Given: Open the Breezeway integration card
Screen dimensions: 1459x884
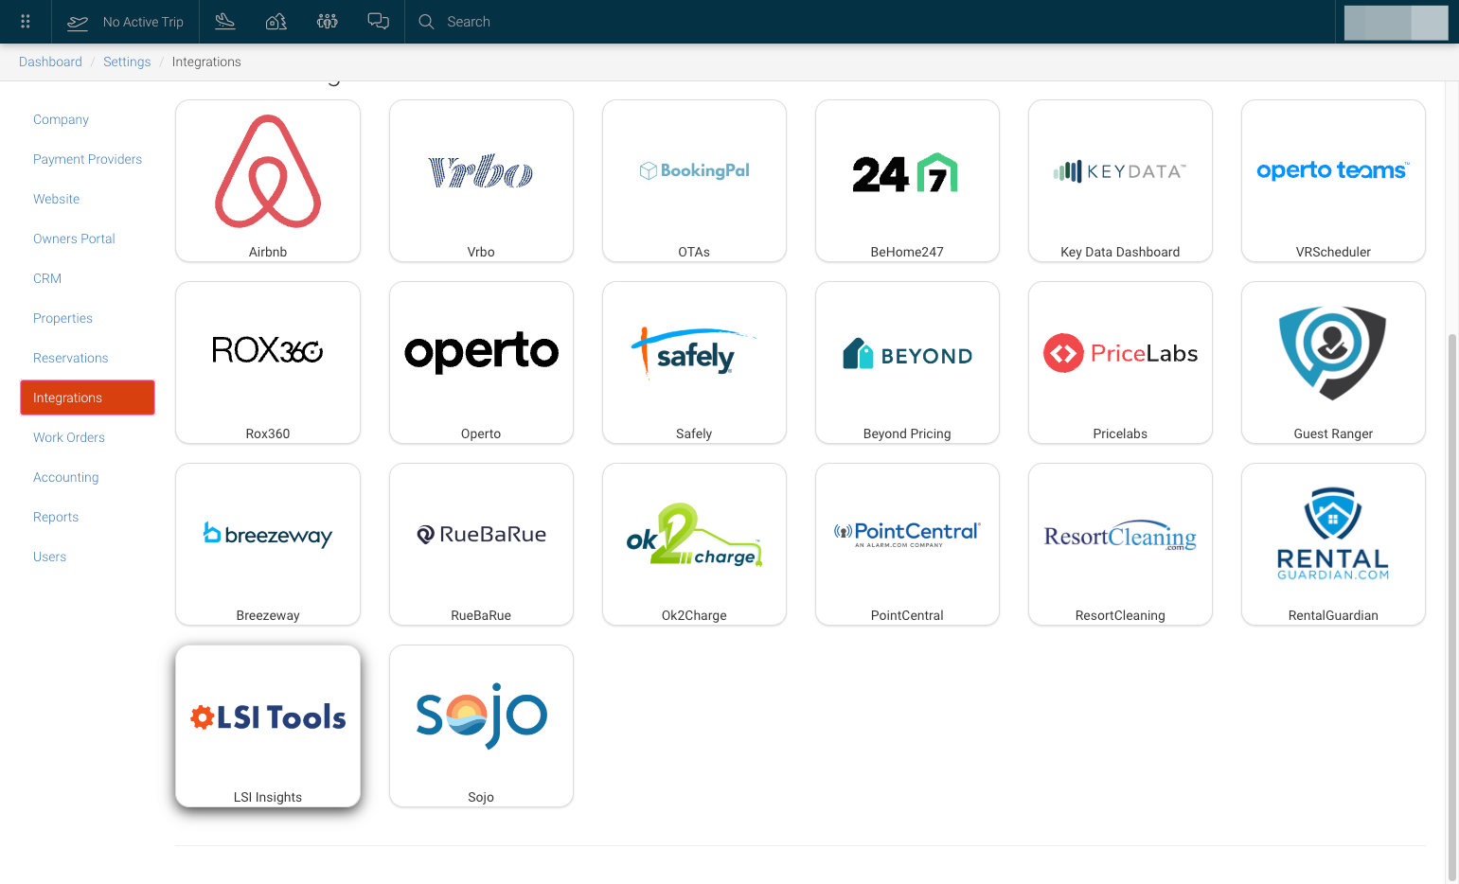Looking at the screenshot, I should click(268, 544).
